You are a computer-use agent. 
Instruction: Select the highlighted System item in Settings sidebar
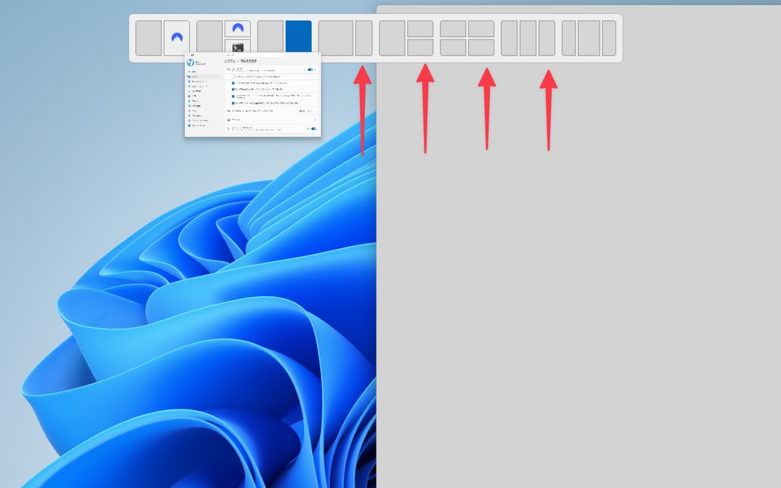[204, 76]
